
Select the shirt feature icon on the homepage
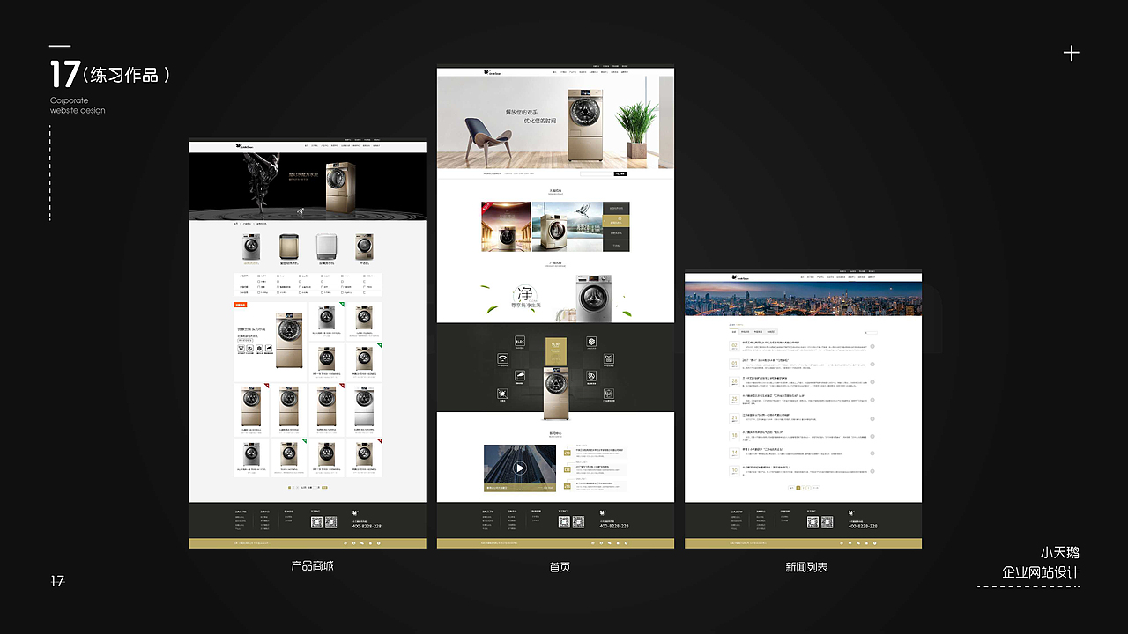coord(609,358)
